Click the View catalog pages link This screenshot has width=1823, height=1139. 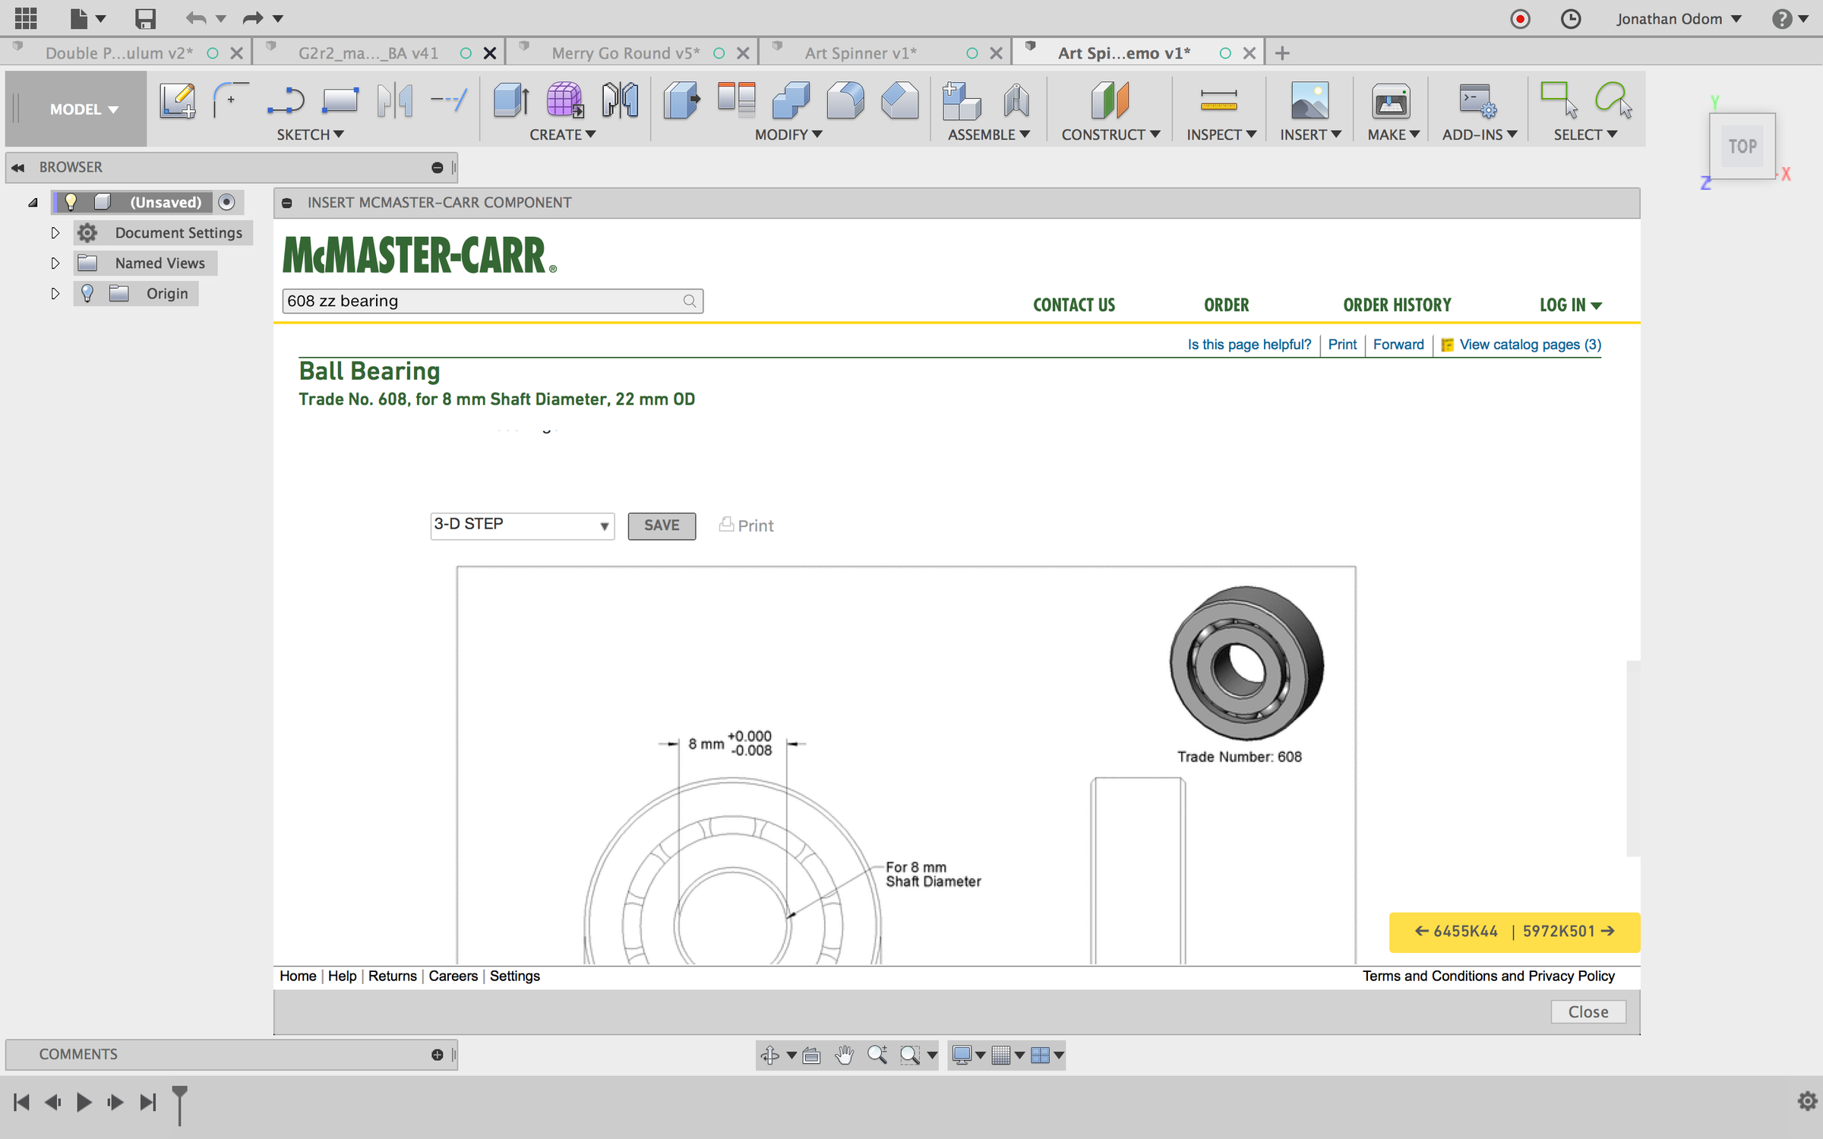(x=1529, y=345)
